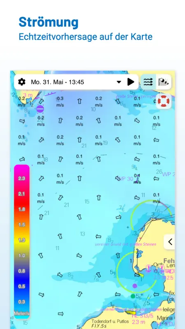Click the current speed color scale

tap(22, 242)
